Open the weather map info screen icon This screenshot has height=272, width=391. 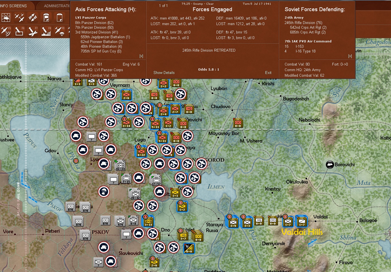point(6,18)
